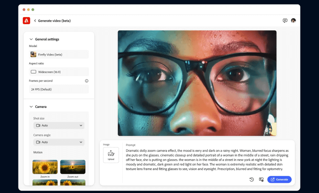Click the Model label
This screenshot has height=193, width=319.
click(33, 46)
